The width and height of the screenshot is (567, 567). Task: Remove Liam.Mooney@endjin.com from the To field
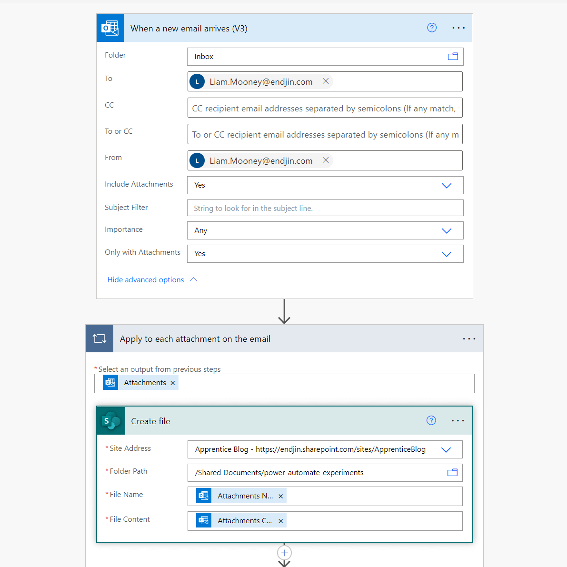(x=326, y=81)
